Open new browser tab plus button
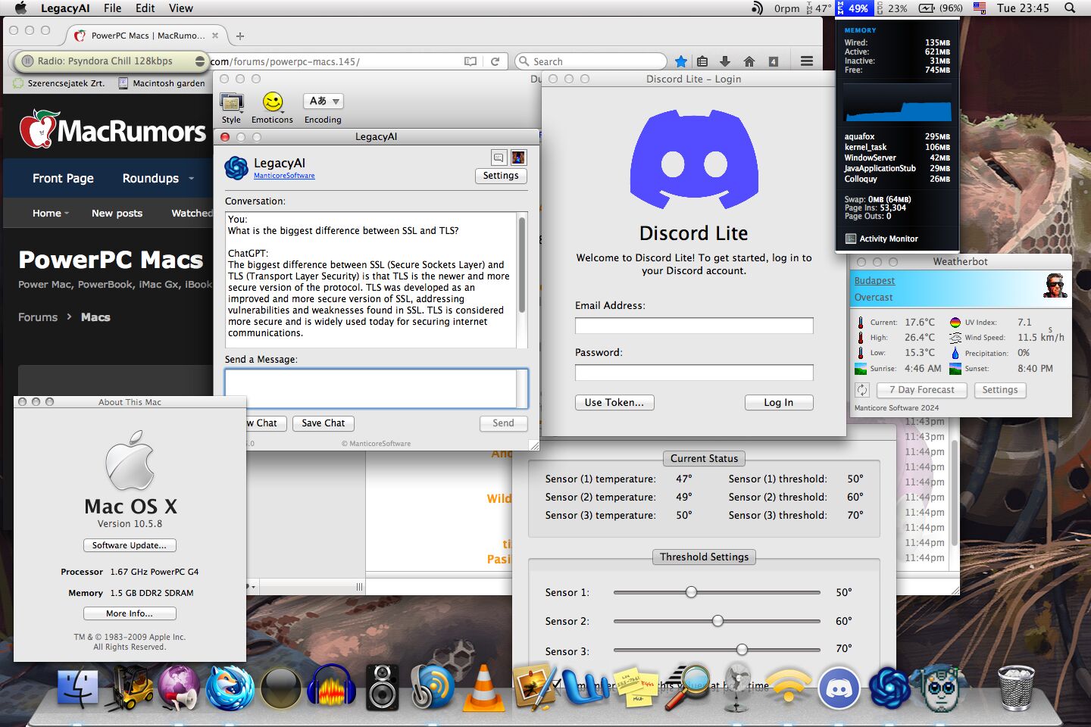 coord(240,36)
